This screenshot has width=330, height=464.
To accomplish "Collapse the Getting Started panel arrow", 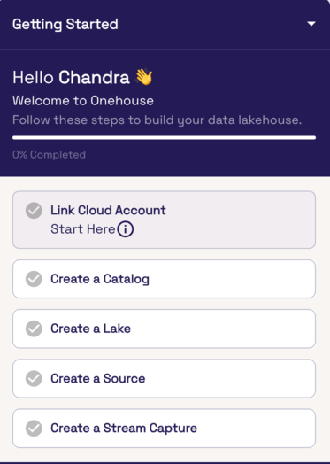I will click(311, 24).
